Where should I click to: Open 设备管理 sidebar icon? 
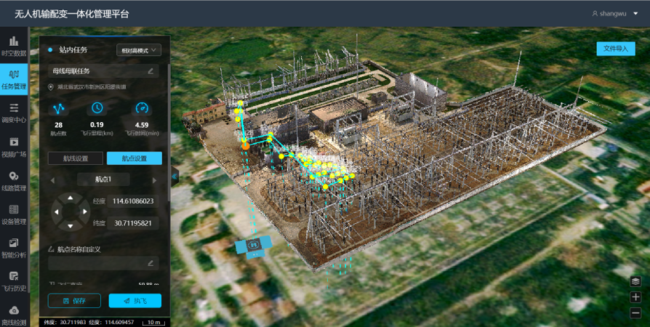(x=13, y=214)
